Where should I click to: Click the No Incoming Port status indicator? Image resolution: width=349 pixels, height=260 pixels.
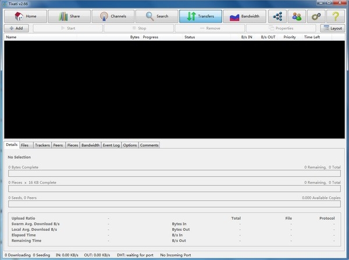(x=179, y=255)
